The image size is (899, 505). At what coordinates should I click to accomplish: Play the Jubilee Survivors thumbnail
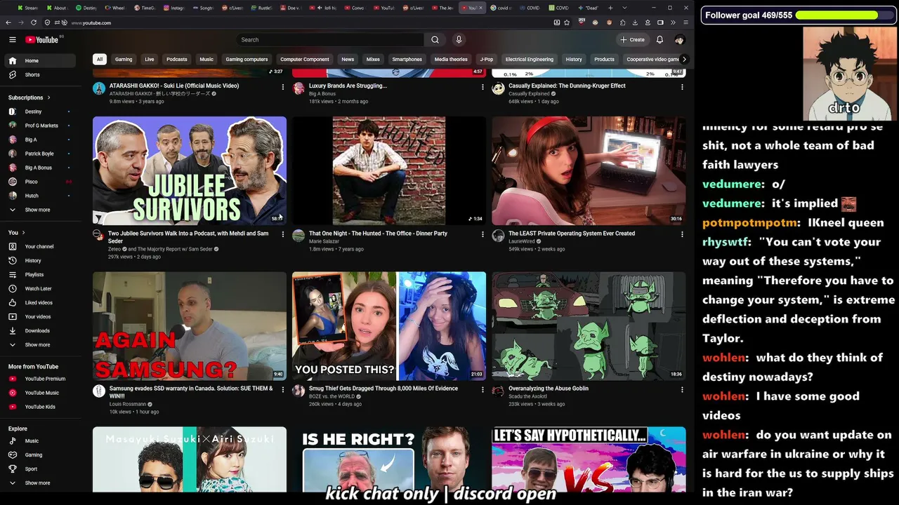(x=190, y=170)
